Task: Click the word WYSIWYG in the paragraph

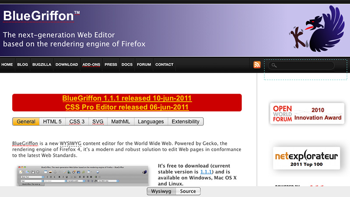Action: tap(70, 144)
